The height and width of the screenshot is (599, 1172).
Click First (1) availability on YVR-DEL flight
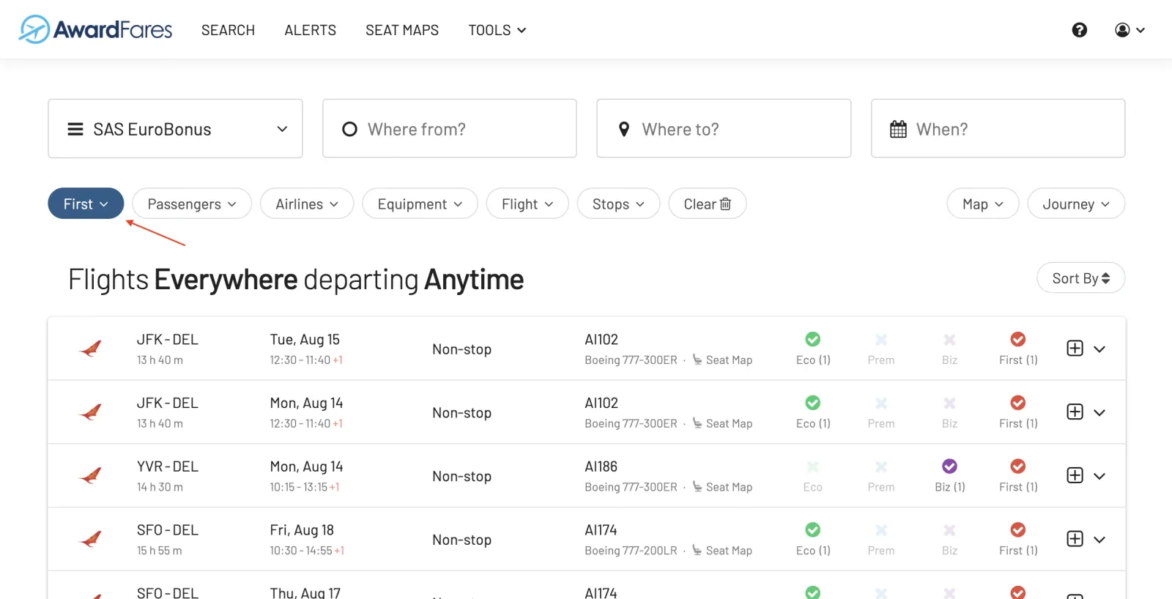(x=1018, y=476)
